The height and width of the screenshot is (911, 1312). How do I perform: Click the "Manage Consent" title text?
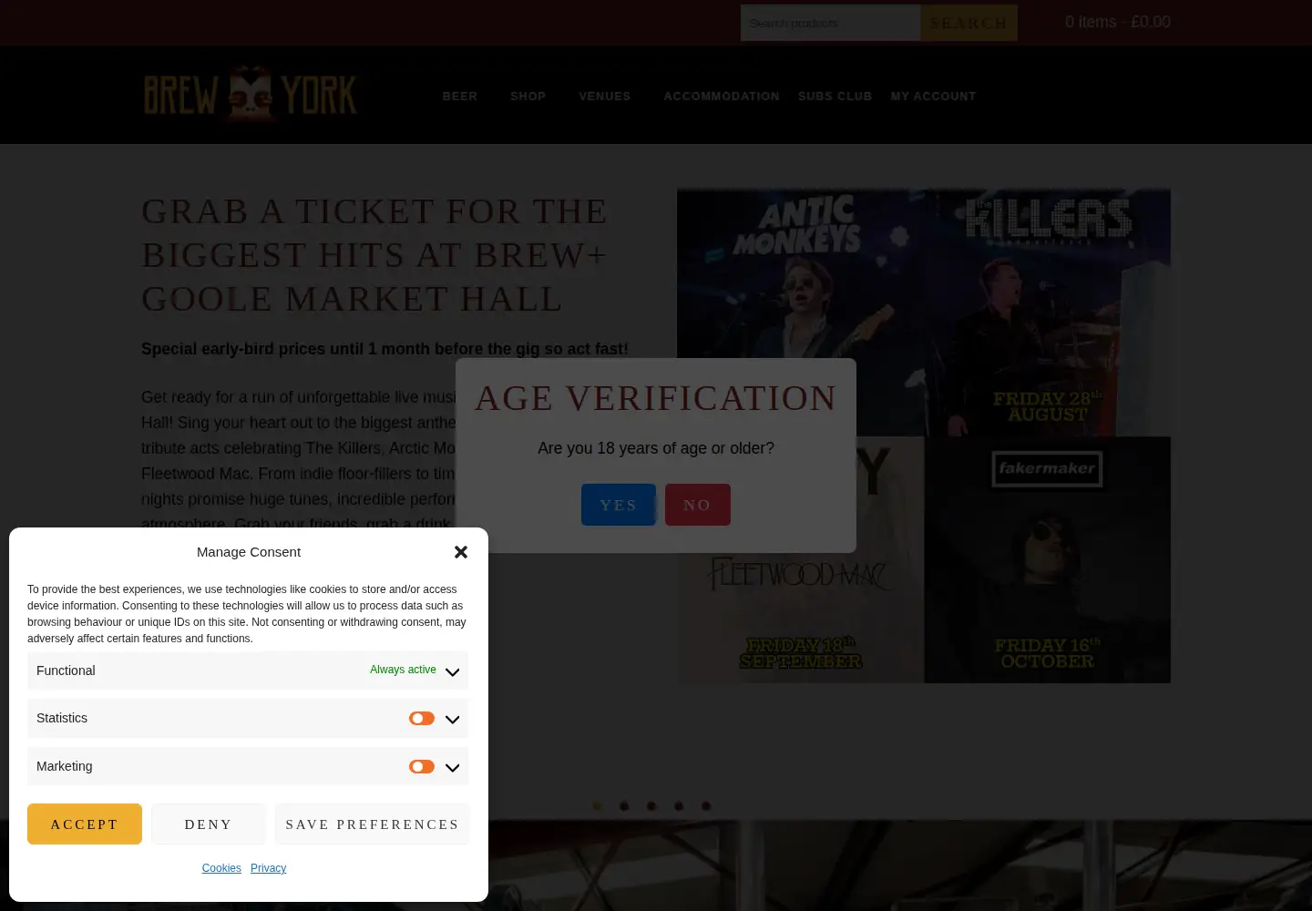[249, 552]
